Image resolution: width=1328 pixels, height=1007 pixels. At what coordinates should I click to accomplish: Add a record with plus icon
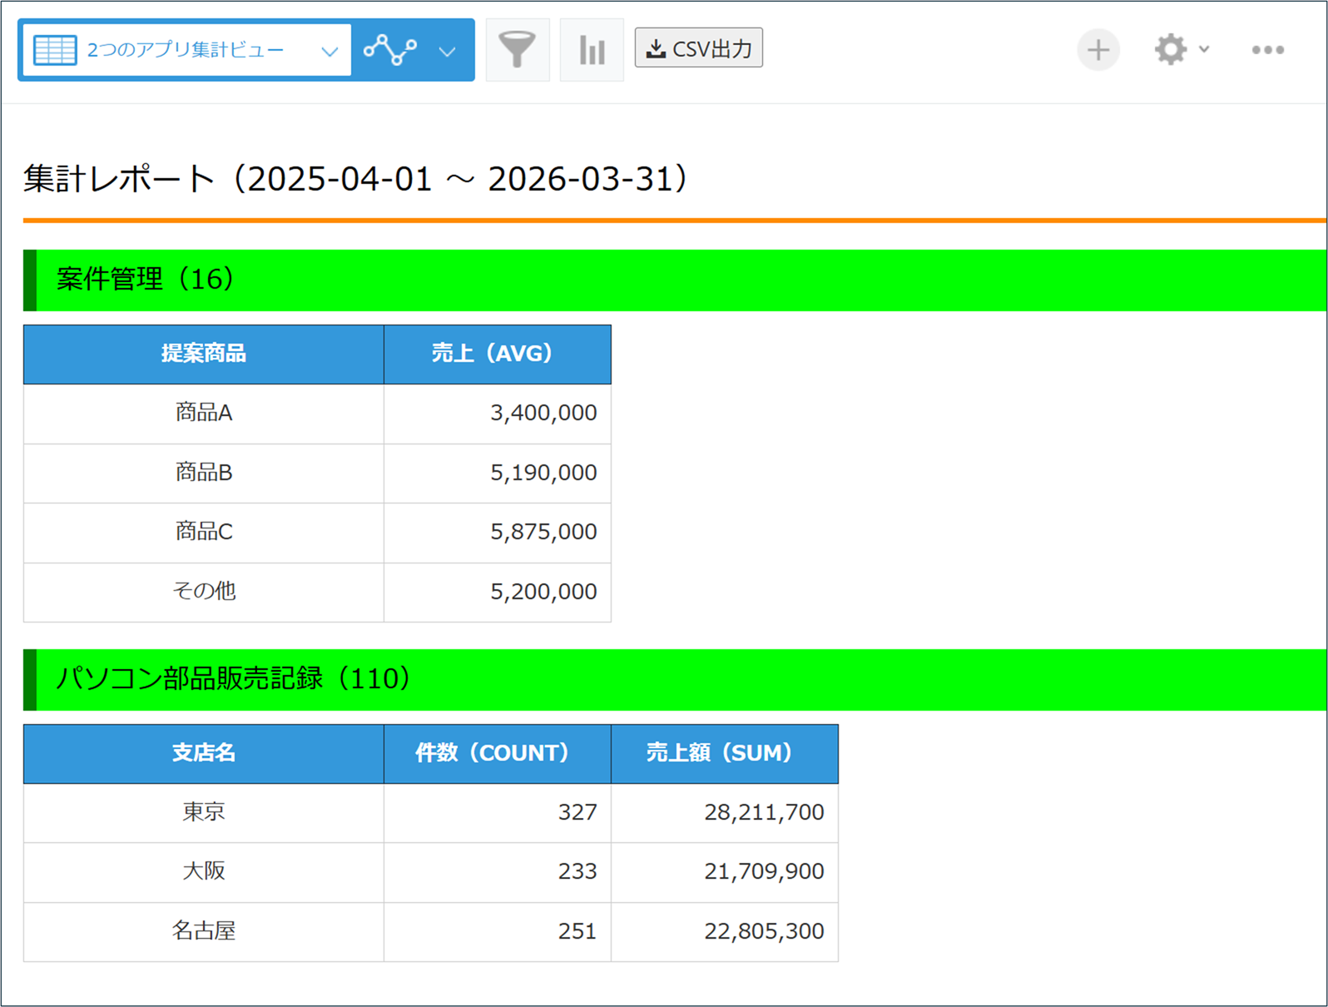coord(1098,50)
